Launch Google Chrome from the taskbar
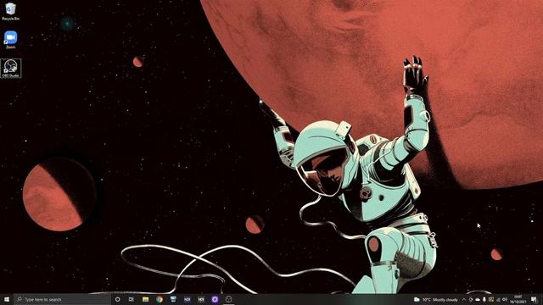Screen dimensions: 543x305 click(x=160, y=299)
